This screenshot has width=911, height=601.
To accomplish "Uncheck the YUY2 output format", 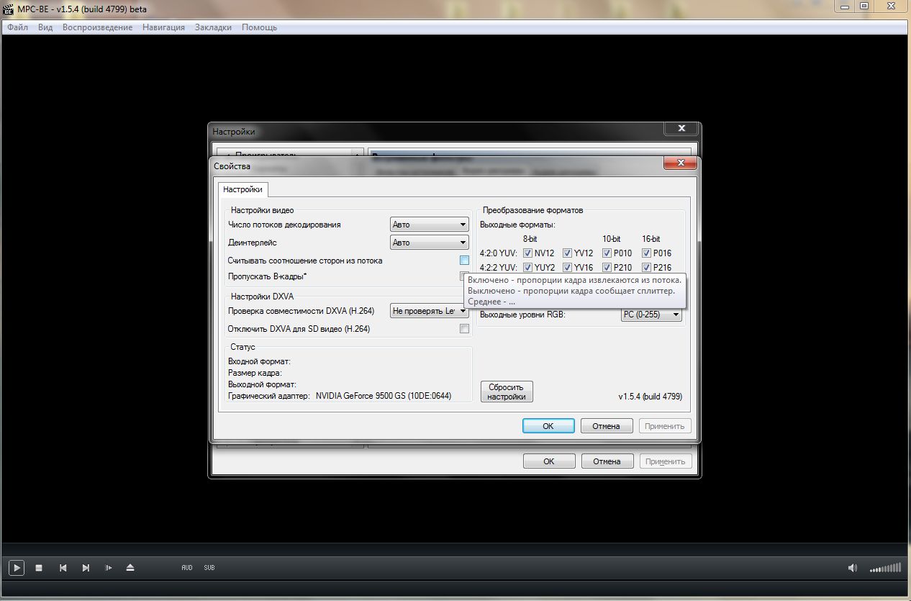I will [x=527, y=268].
